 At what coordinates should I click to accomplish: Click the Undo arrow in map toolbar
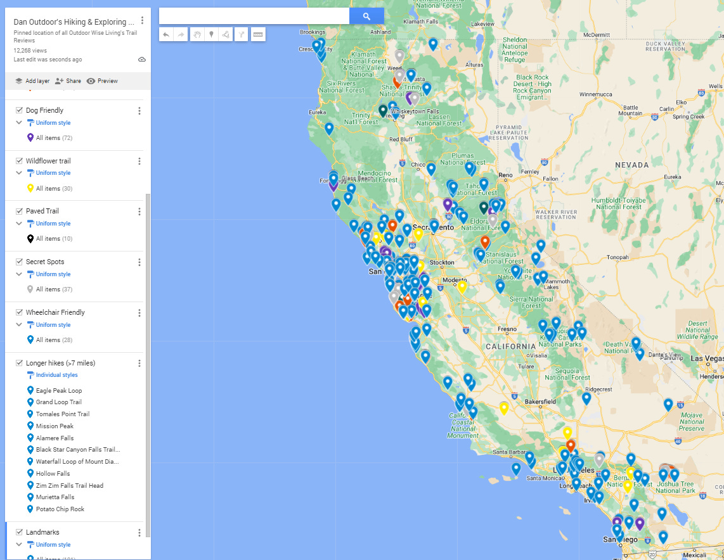coord(166,35)
